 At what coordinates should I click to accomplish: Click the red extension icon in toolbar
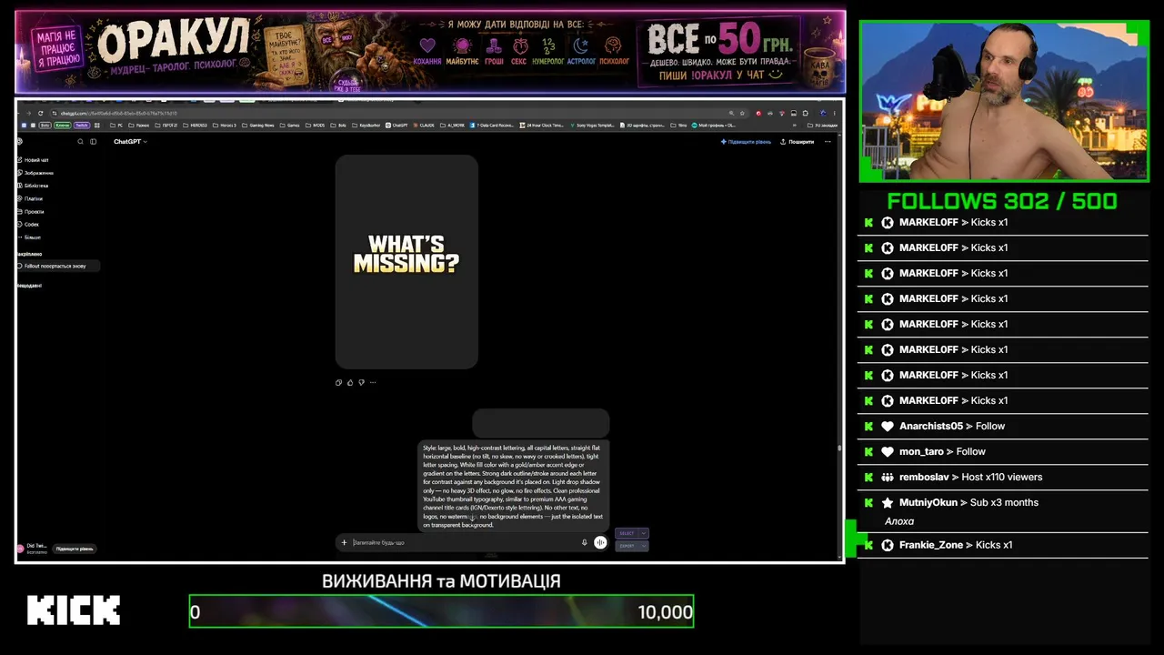click(758, 113)
